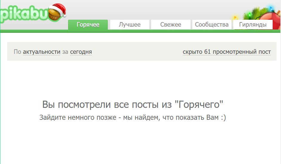The height and width of the screenshot is (164, 281).
Task: Switch to the Лучшее tab
Action: pyautogui.click(x=130, y=24)
